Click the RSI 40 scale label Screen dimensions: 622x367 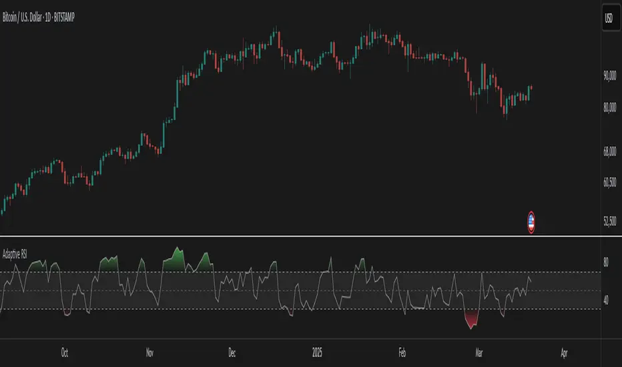(x=606, y=300)
